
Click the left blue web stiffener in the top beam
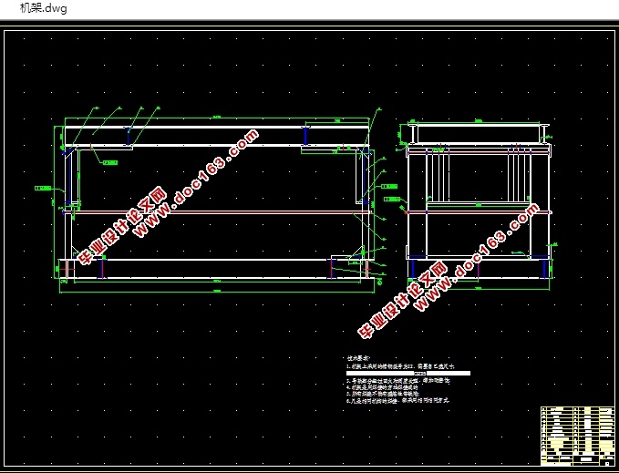coord(128,136)
